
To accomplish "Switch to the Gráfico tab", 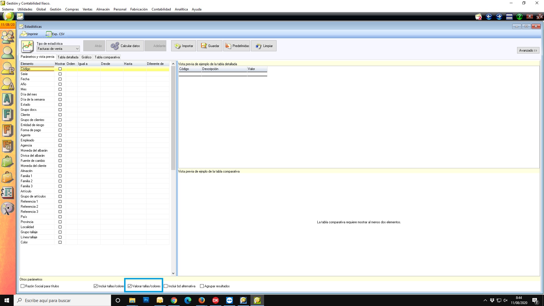I will pos(86,57).
